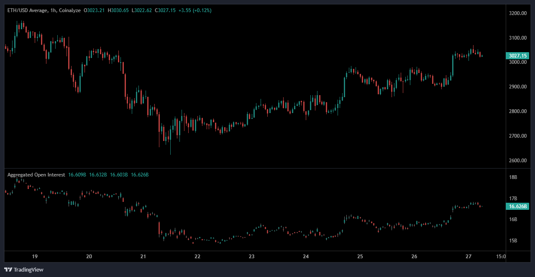Click the TradingView logo icon
The width and height of the screenshot is (535, 277).
[8, 269]
